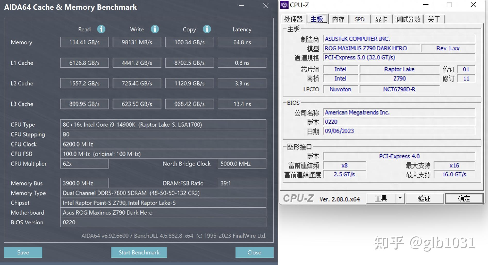488x265 pixels.
Task: Click the Memory Copy value 100.34 GB/s
Action: pyautogui.click(x=190, y=42)
